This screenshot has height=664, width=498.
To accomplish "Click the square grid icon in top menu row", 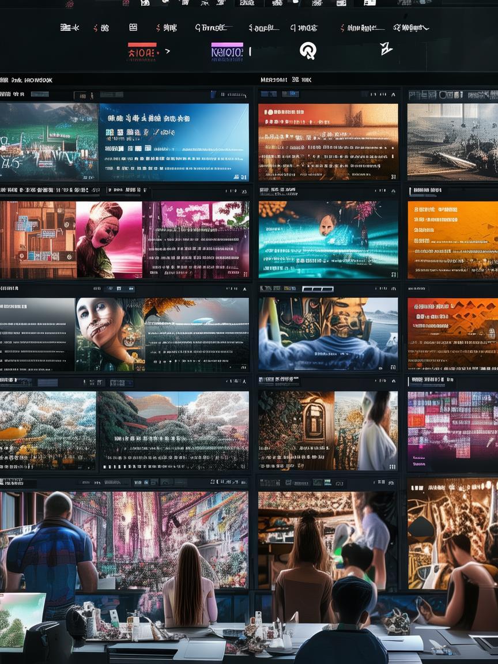I will 133,27.
